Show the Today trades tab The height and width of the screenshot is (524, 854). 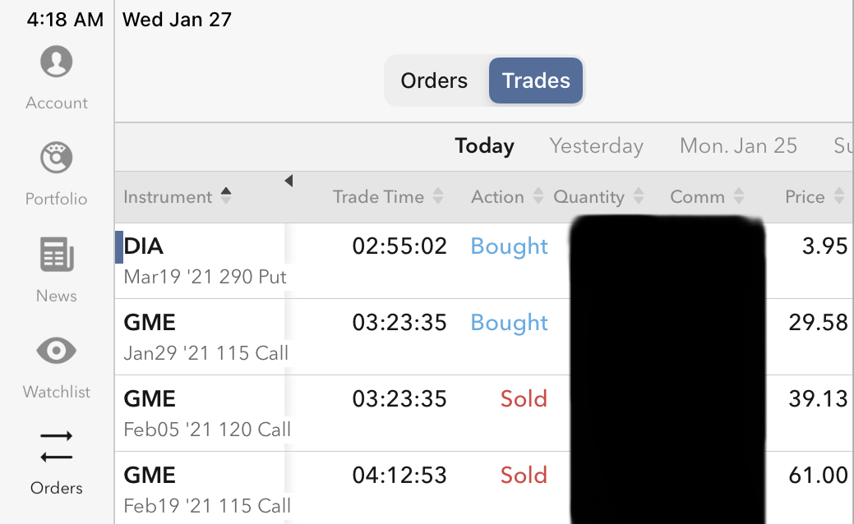[x=484, y=146]
